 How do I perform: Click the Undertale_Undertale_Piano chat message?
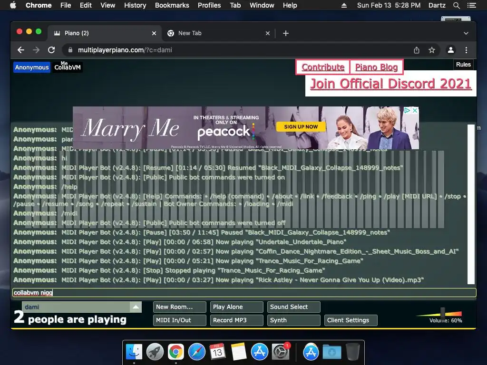pos(180,242)
